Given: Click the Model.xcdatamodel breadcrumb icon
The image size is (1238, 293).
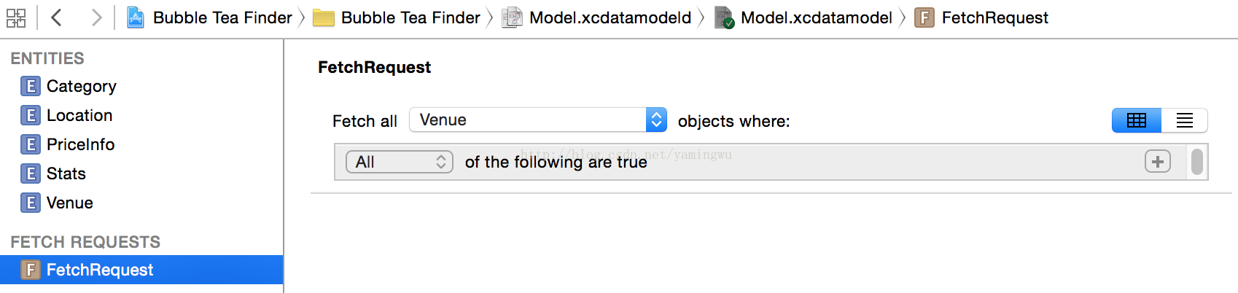Looking at the screenshot, I should point(724,17).
